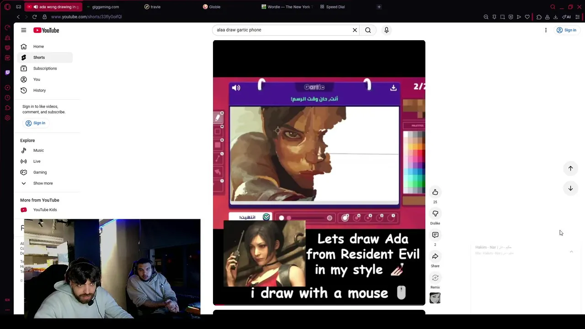Share this Short
This screenshot has height=329, width=585.
pyautogui.click(x=435, y=256)
